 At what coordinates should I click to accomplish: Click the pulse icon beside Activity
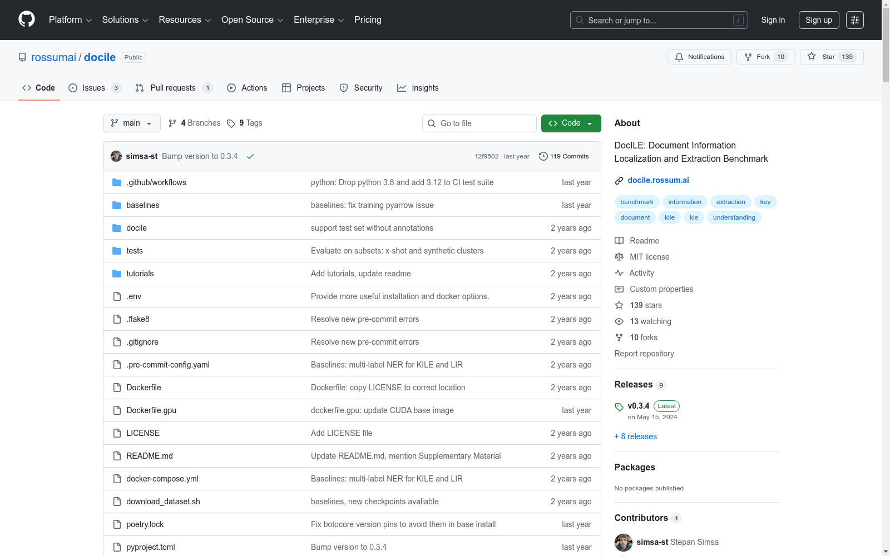tap(619, 273)
